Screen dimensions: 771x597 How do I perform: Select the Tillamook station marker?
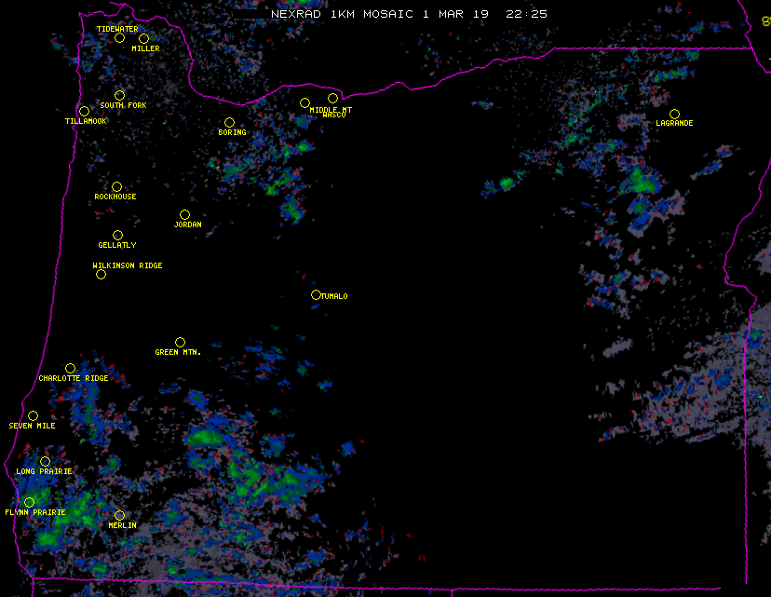click(x=84, y=111)
